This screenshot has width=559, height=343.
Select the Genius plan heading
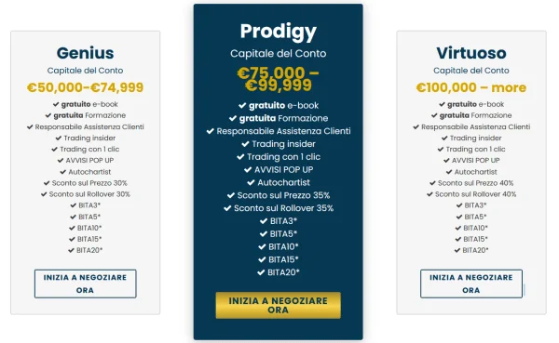85,53
